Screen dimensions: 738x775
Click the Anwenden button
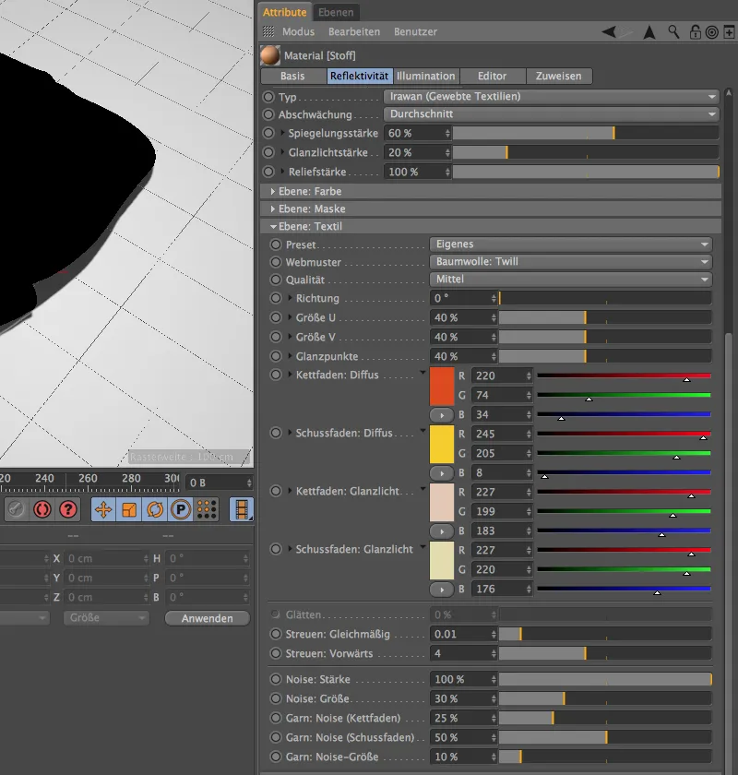(208, 618)
